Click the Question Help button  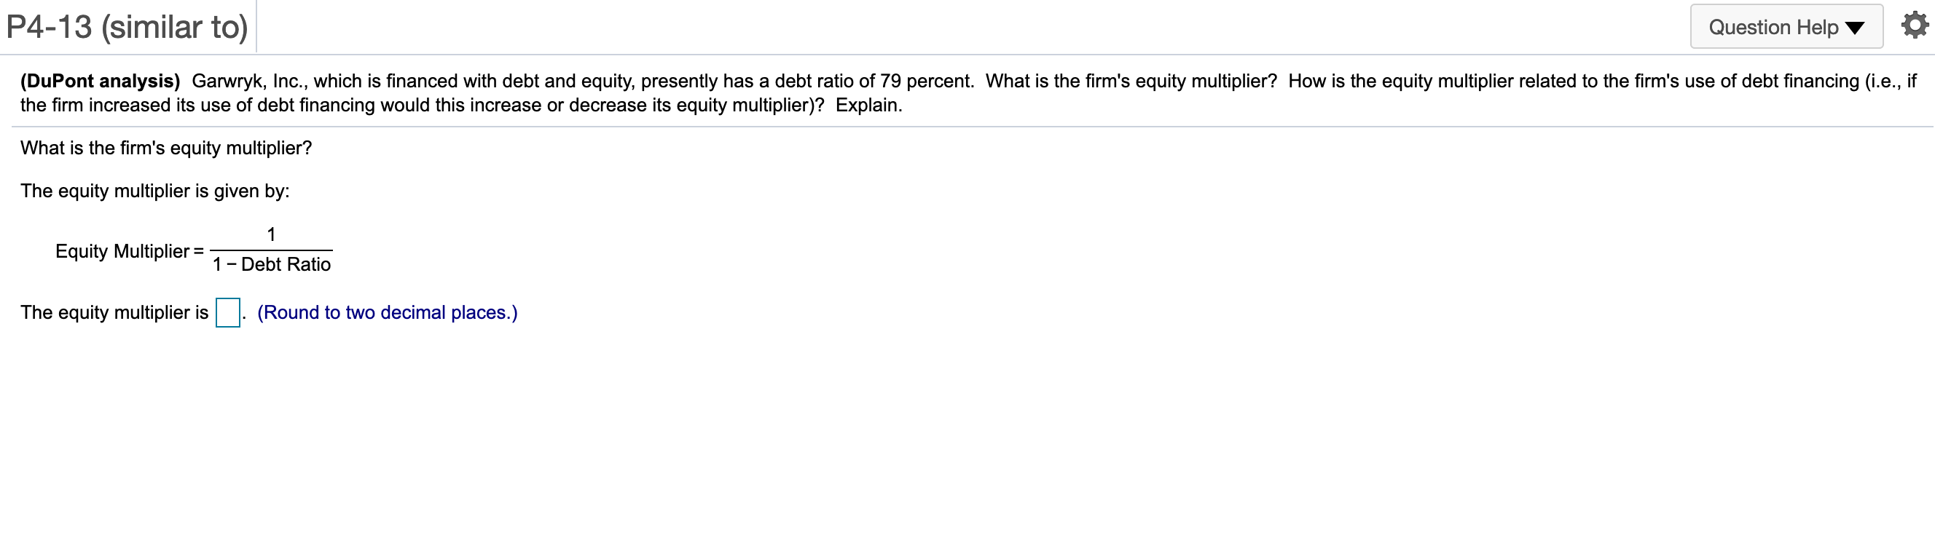tap(1786, 27)
